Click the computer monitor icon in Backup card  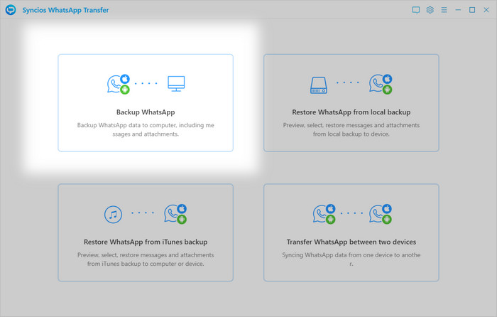(x=176, y=84)
